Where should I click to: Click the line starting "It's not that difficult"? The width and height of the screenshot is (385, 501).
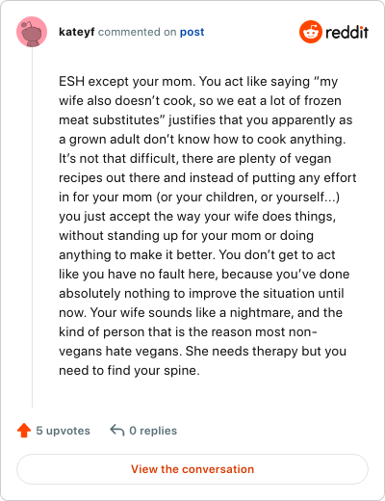point(195,159)
